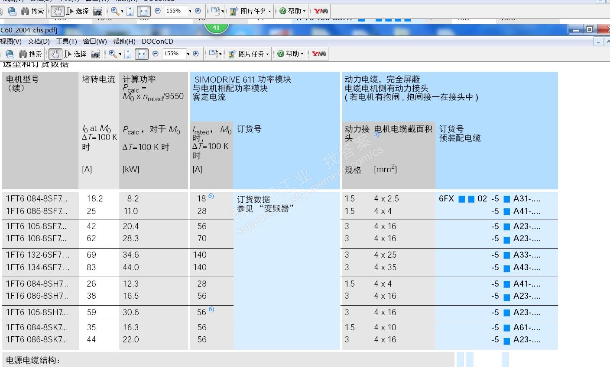
Task: Click the rated current value 70
Action: [x=202, y=239]
